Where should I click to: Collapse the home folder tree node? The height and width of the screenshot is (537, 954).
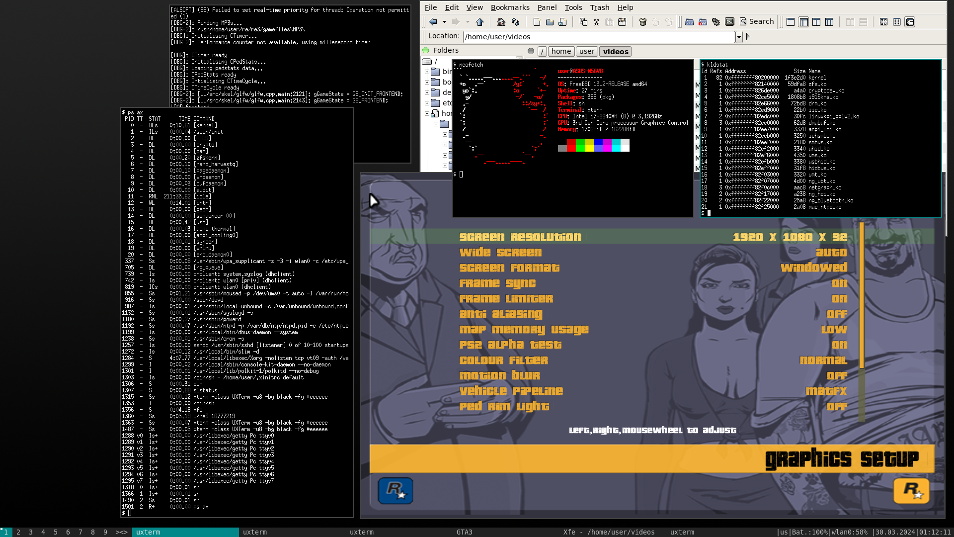coord(427,113)
